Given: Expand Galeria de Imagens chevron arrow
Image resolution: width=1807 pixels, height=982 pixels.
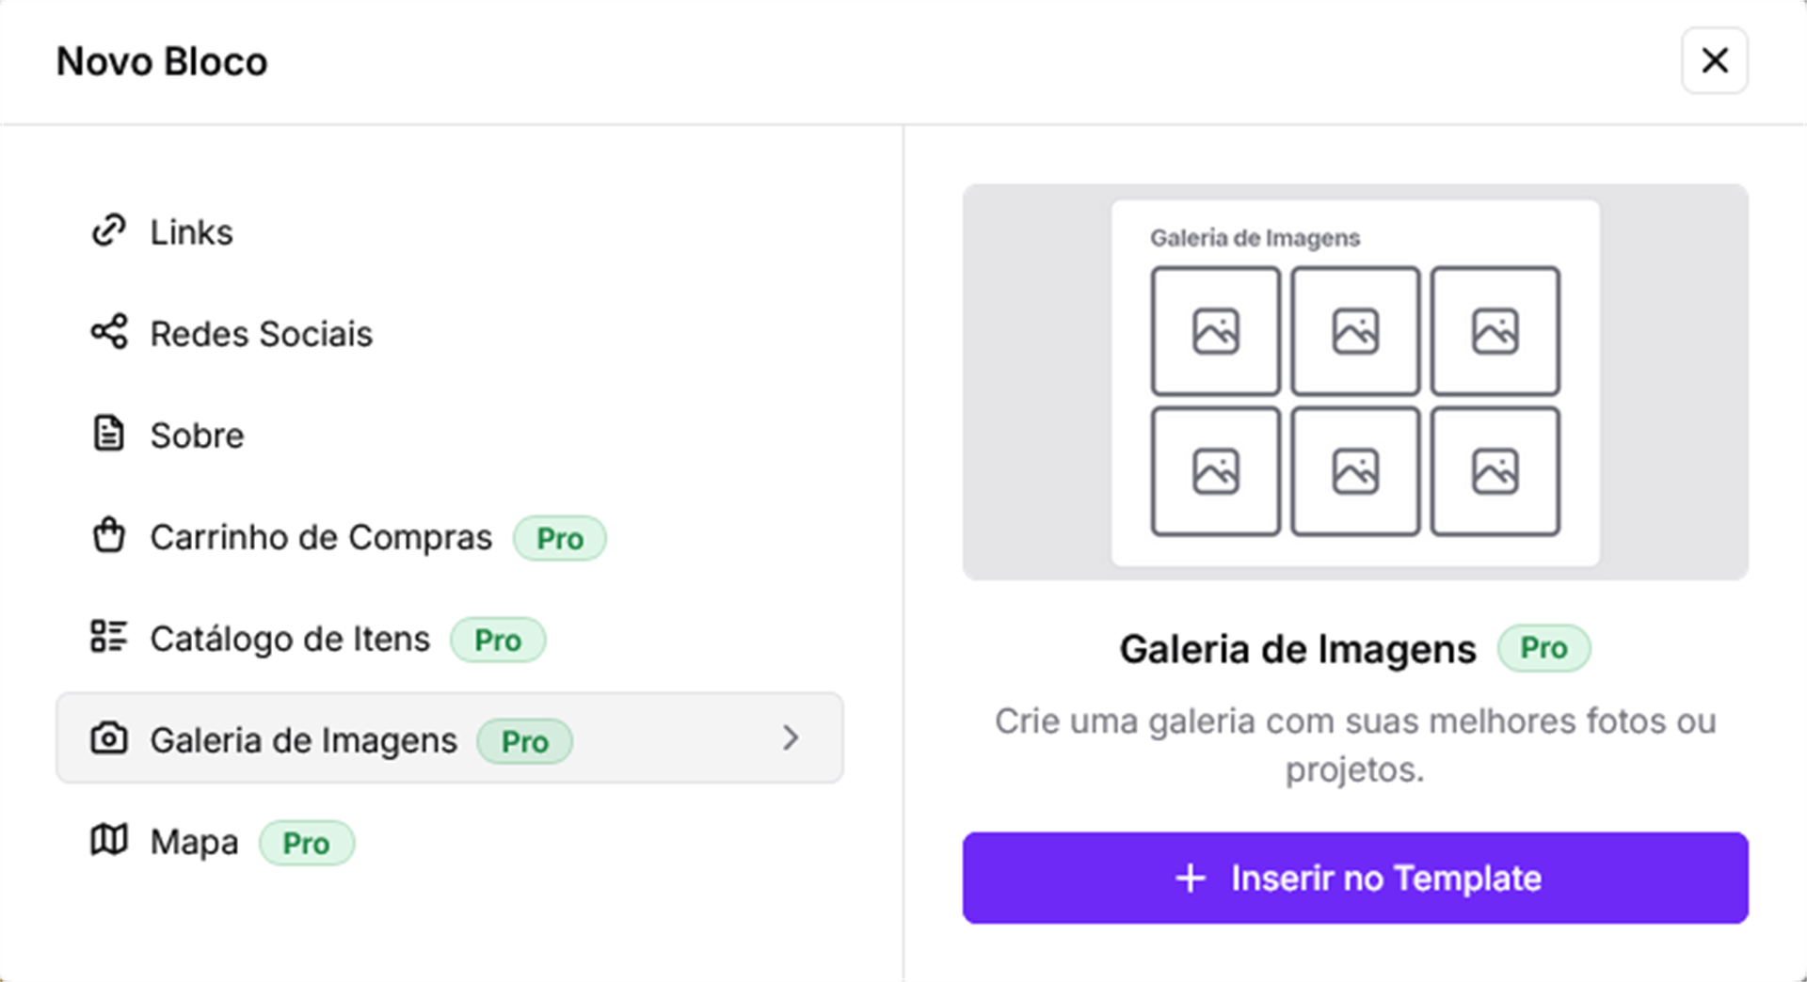Looking at the screenshot, I should coord(791,738).
